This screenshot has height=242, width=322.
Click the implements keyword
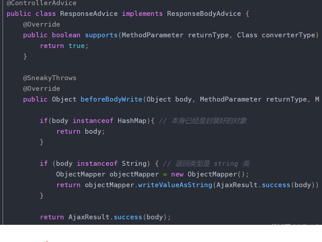pos(142,14)
